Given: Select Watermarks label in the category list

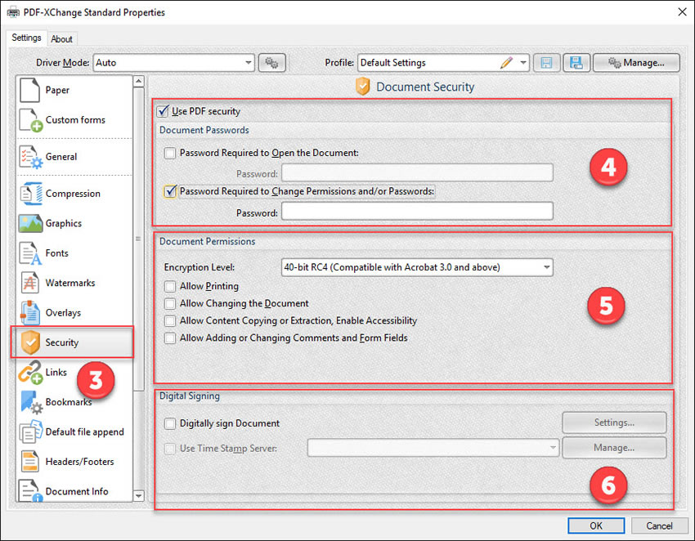Looking at the screenshot, I should tap(70, 283).
